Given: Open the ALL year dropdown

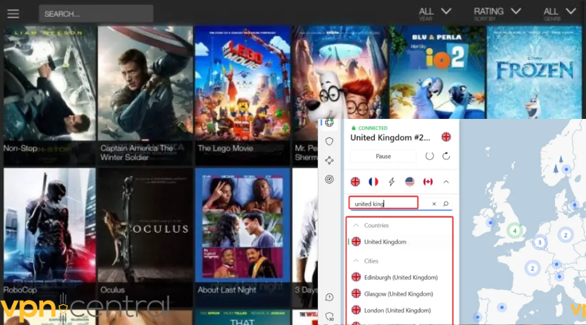Looking at the screenshot, I should (434, 13).
